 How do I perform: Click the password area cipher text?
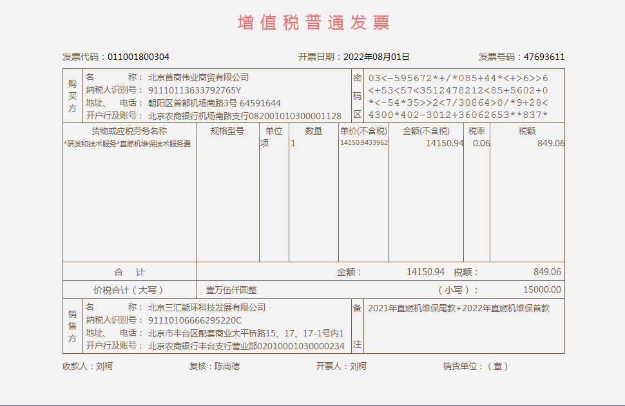tap(457, 97)
